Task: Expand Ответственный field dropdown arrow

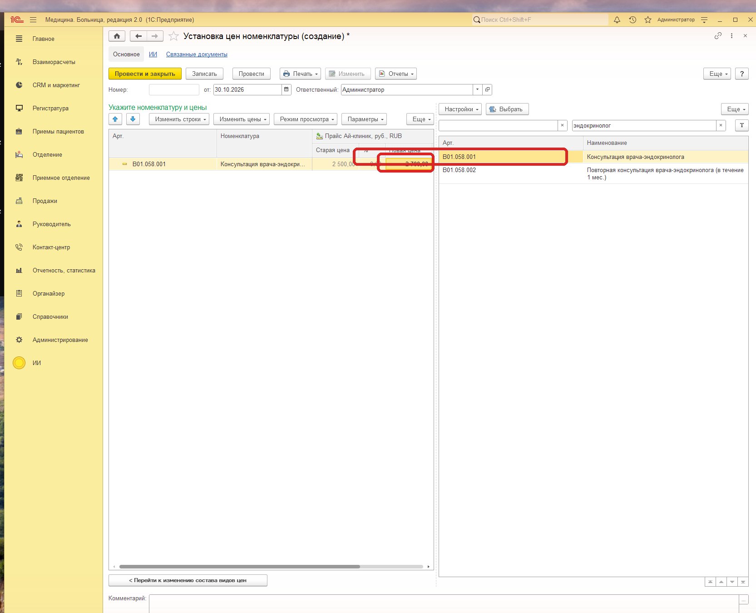Action: click(477, 89)
